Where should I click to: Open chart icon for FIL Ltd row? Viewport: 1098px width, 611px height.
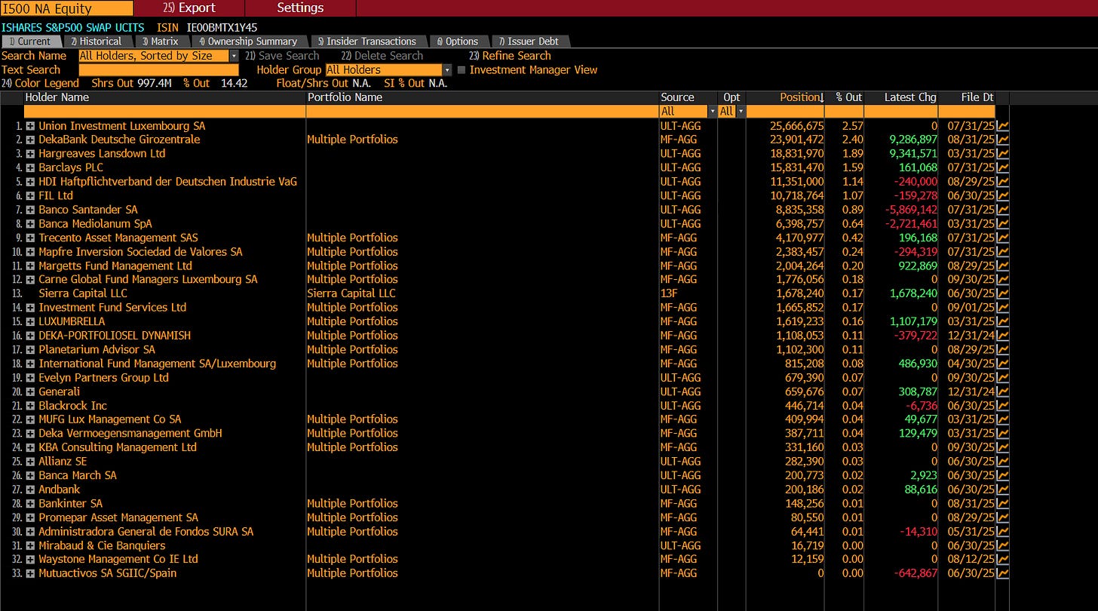pos(1003,195)
